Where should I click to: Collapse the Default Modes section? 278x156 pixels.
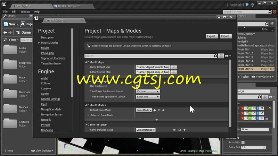point(86,105)
